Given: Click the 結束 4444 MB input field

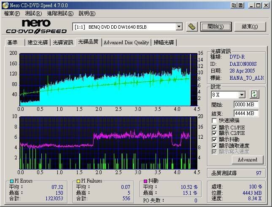Looking at the screenshot, I should tap(246, 113).
